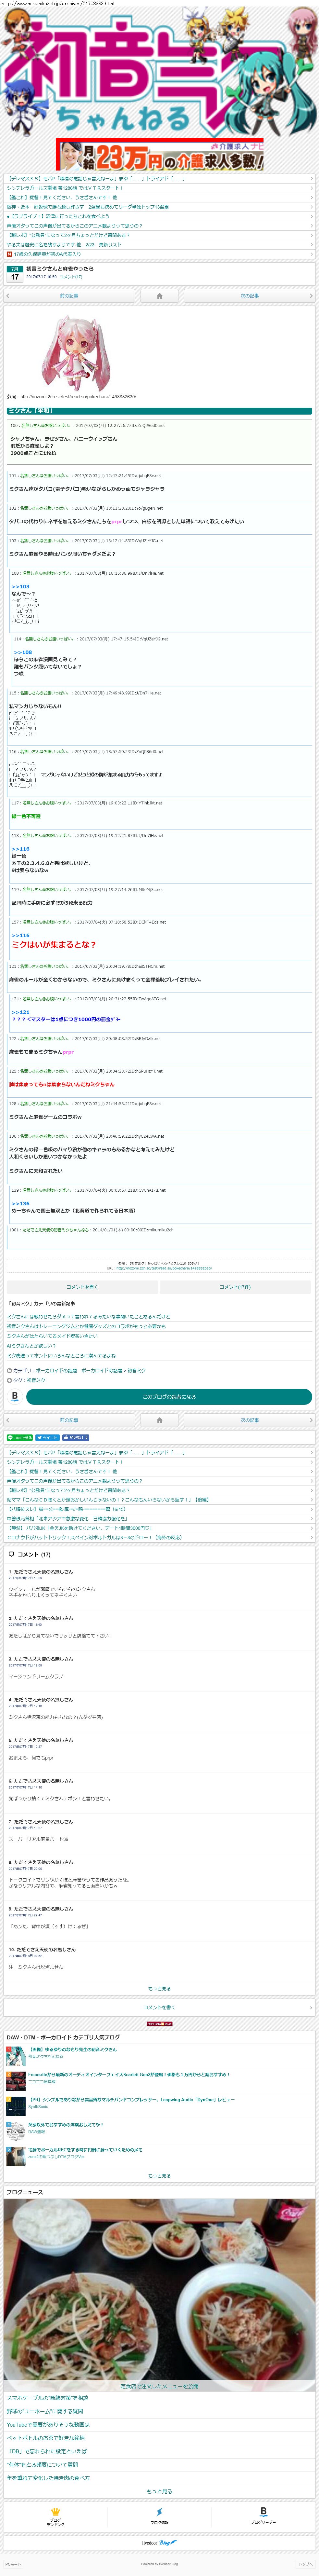
Task: Open コメント(17件) button below the article
Action: 235,1287
